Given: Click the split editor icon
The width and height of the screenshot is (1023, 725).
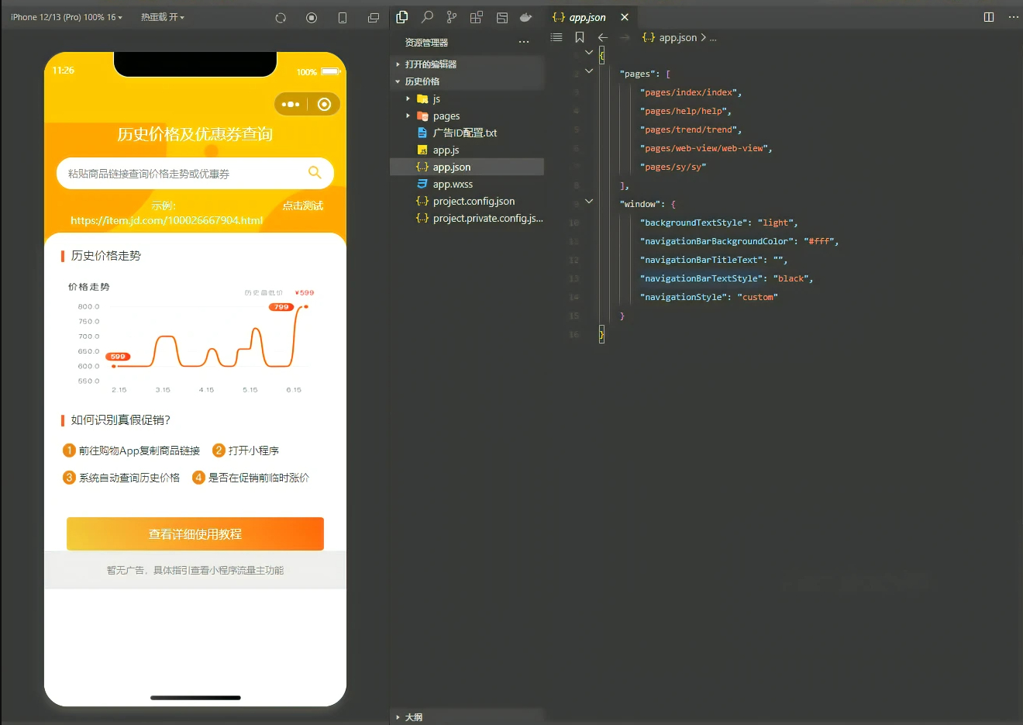Looking at the screenshot, I should click(x=989, y=17).
